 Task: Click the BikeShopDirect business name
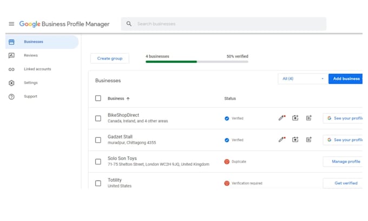tap(123, 115)
